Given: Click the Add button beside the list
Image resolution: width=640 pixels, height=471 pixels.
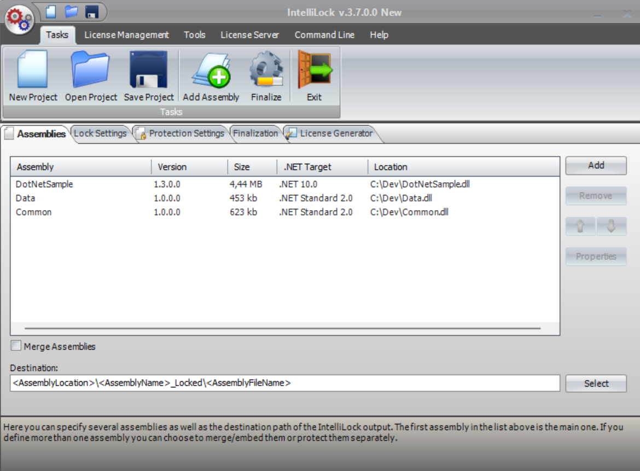Looking at the screenshot, I should [596, 165].
